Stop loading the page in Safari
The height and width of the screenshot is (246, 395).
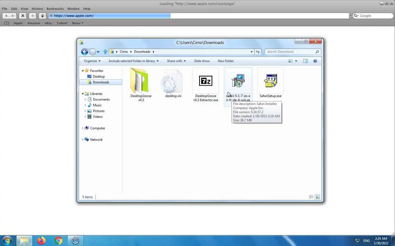[x=23, y=16]
